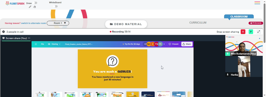Open the Canva File menu
Viewport: 266px width, 97px height.
point(42,44)
